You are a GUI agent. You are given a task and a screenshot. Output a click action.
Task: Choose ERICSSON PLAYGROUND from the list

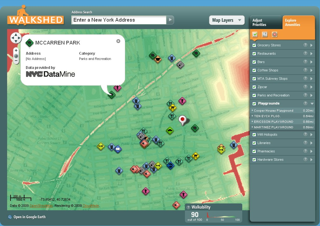pos(283,122)
